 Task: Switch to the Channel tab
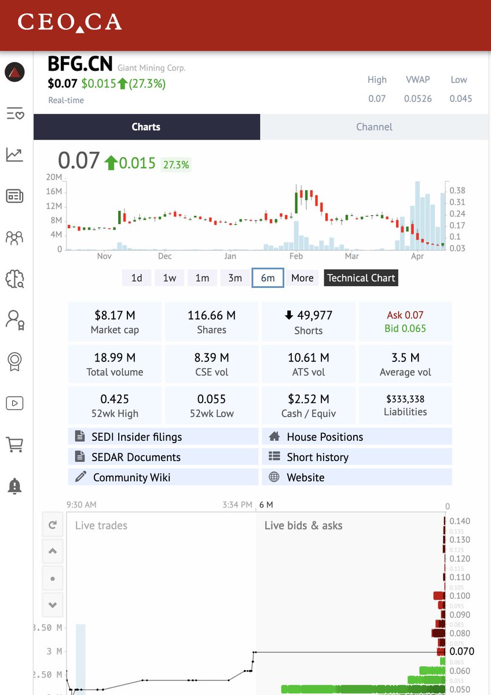tap(374, 127)
